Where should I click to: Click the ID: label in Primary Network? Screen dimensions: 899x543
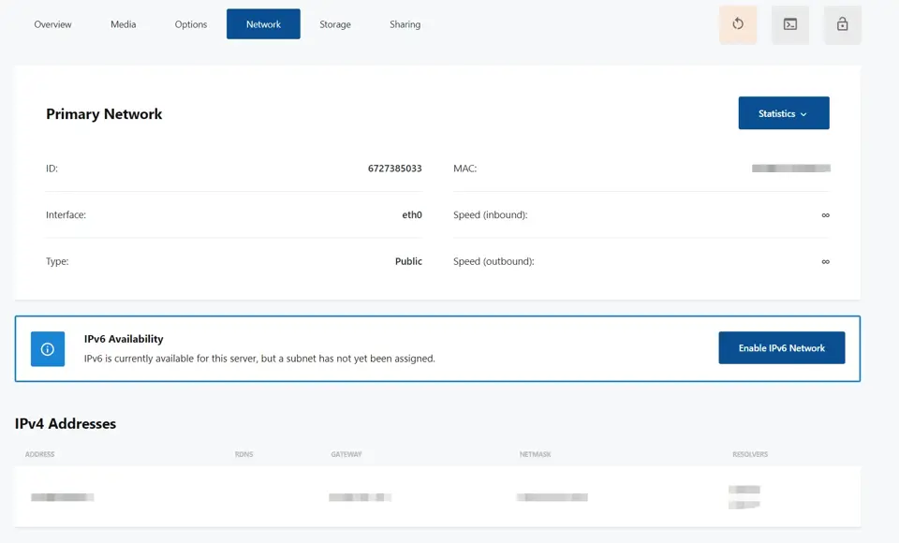52,169
